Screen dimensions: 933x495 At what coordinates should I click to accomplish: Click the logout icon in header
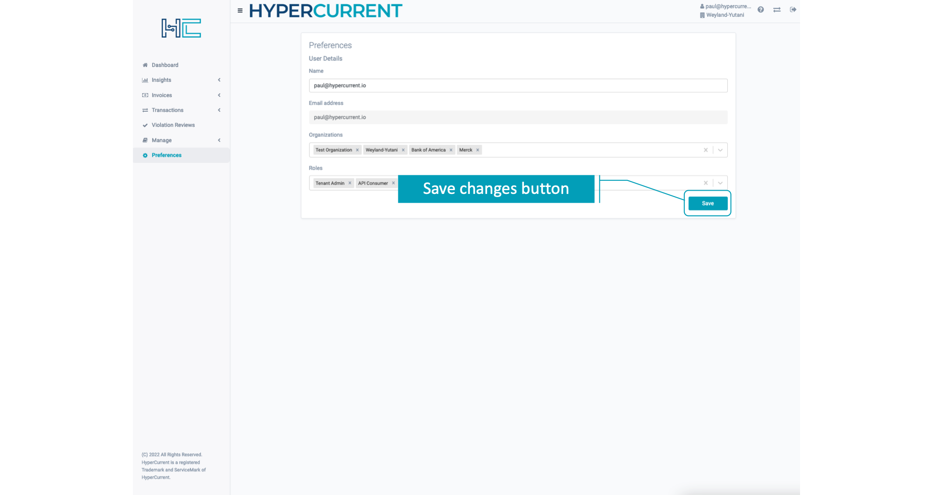point(793,10)
